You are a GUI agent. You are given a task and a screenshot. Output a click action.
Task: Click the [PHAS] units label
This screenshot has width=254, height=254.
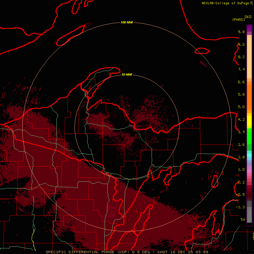pyautogui.click(x=238, y=20)
